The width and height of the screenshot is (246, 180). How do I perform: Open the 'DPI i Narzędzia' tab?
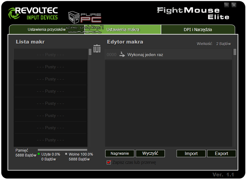tap(198, 30)
